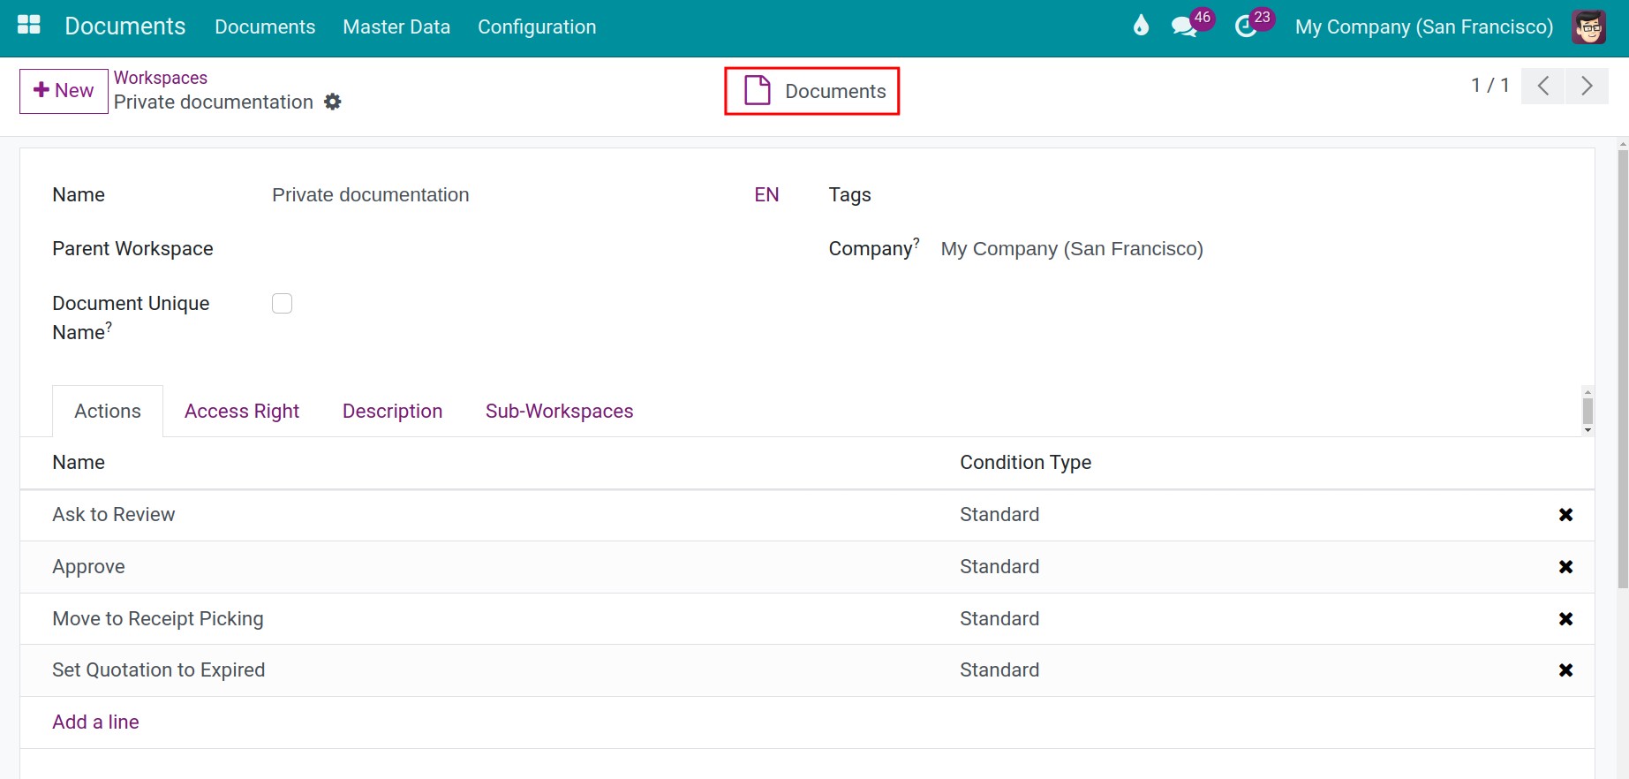Screen dimensions: 1629x779
Task: Open Set Quotation to Expired action
Action: pyautogui.click(x=159, y=670)
